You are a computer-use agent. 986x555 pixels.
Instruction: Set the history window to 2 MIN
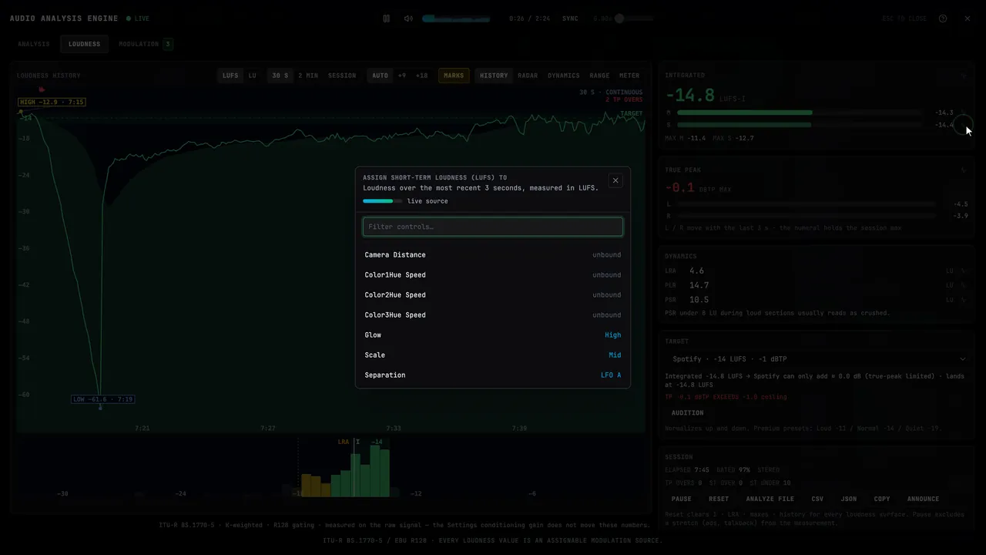(308, 76)
